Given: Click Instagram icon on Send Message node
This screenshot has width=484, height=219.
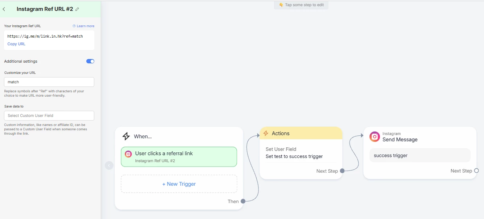Looking at the screenshot, I should coord(375,136).
